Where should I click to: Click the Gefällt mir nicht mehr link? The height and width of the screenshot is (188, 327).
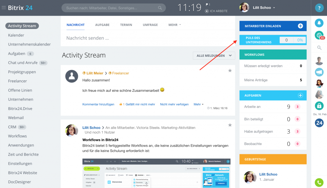click(140, 104)
